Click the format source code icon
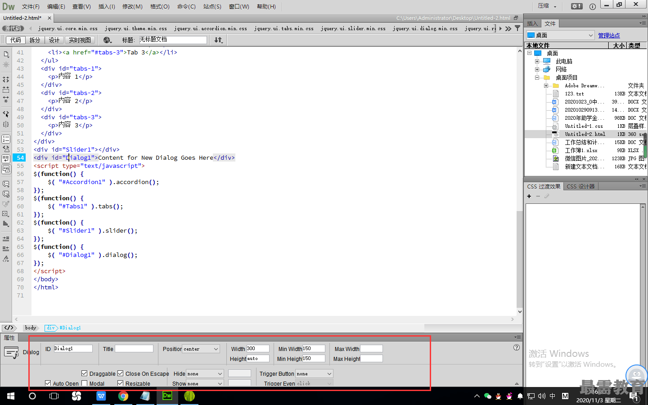Image resolution: width=648 pixels, height=405 pixels. [6, 259]
